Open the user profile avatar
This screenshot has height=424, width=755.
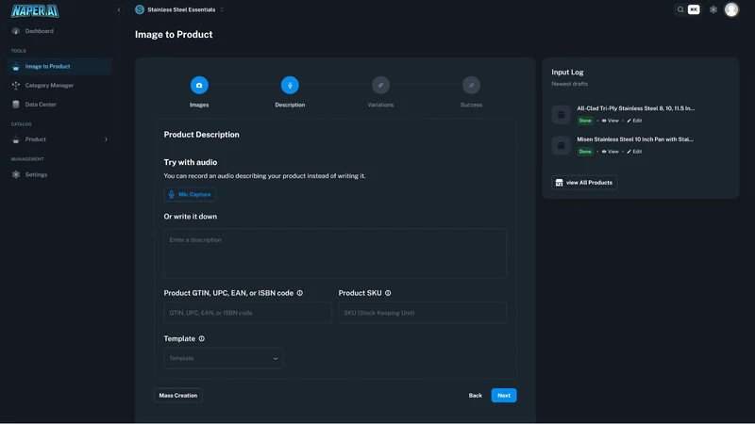coord(730,9)
